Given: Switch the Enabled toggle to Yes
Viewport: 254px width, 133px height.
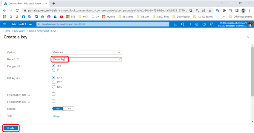Looking at the screenshot, I should pos(58,109).
